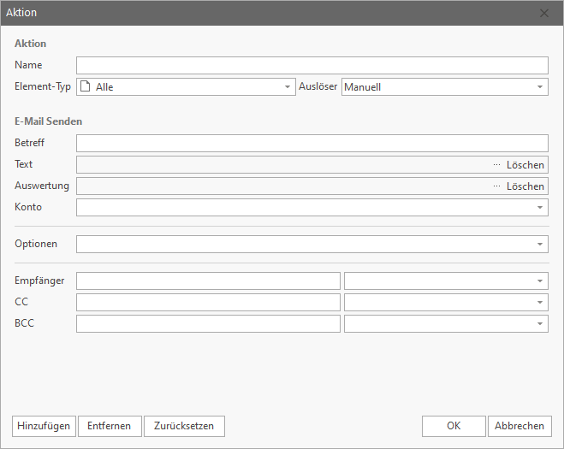The image size is (564, 449).
Task: Expand the Element-Typ dropdown
Action: coord(288,87)
